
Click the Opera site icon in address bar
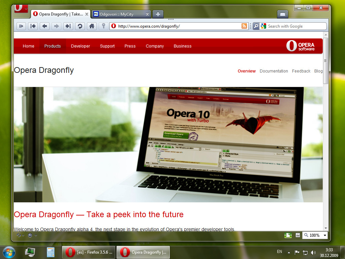(114, 26)
